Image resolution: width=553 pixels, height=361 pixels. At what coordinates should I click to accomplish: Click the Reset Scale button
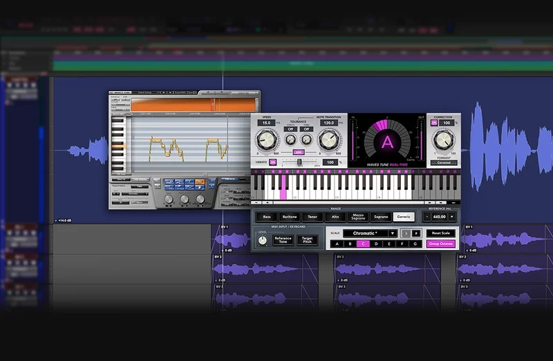441,233
